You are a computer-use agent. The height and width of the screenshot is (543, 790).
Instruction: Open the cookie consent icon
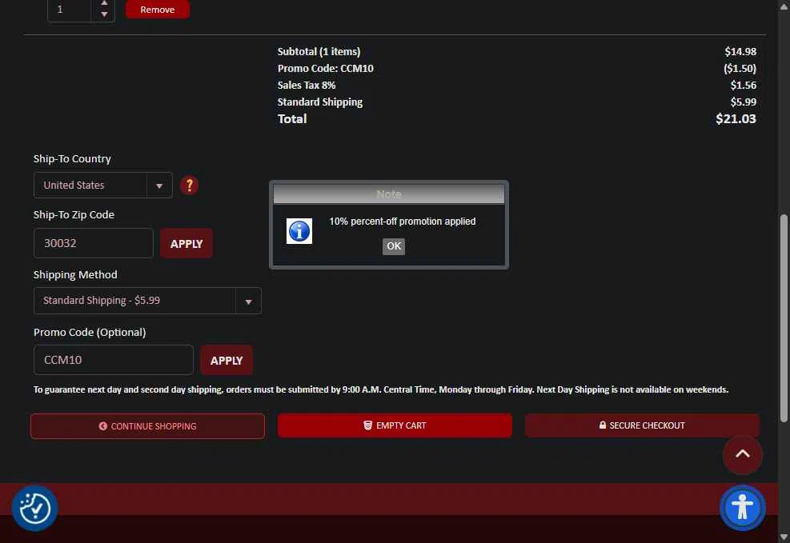click(x=34, y=508)
